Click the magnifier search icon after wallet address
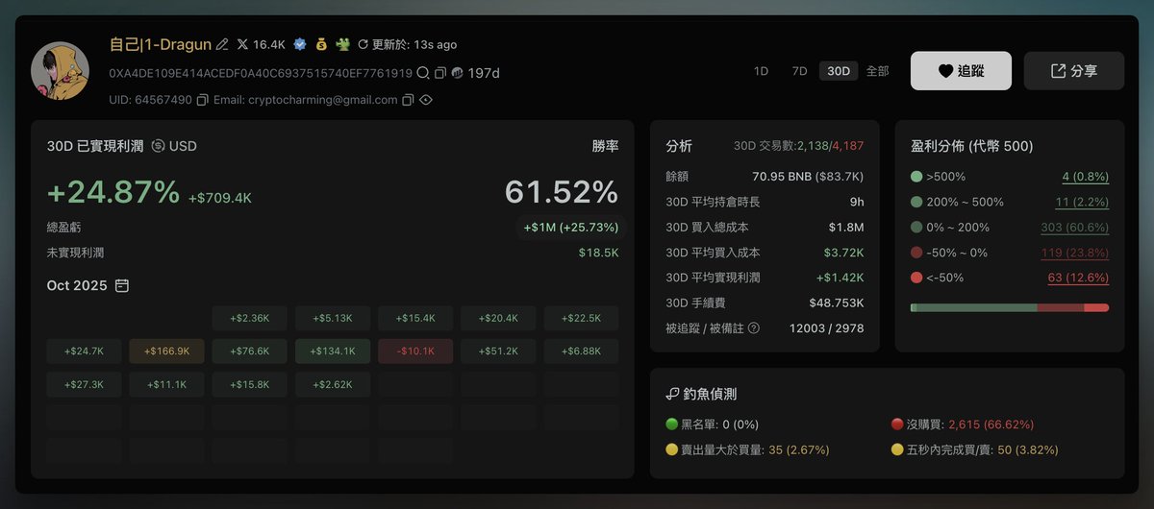 click(x=423, y=73)
